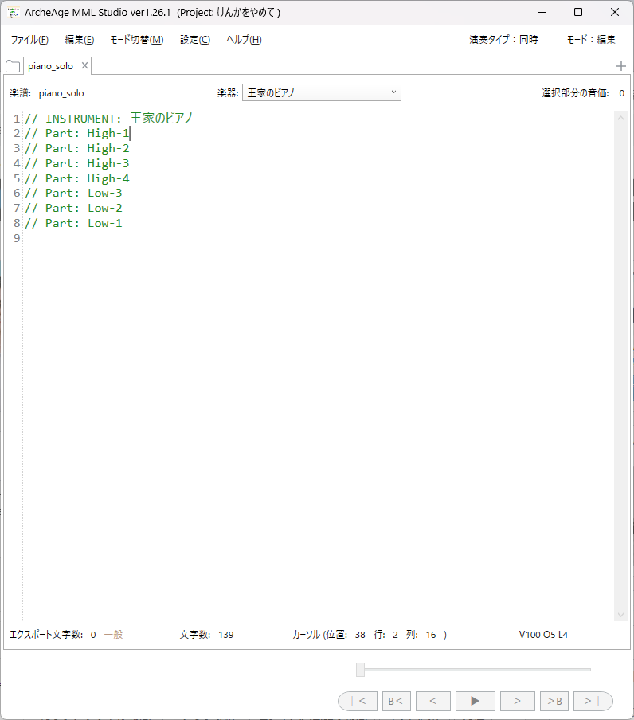Click the 'Part: High-1' line

pos(77,133)
